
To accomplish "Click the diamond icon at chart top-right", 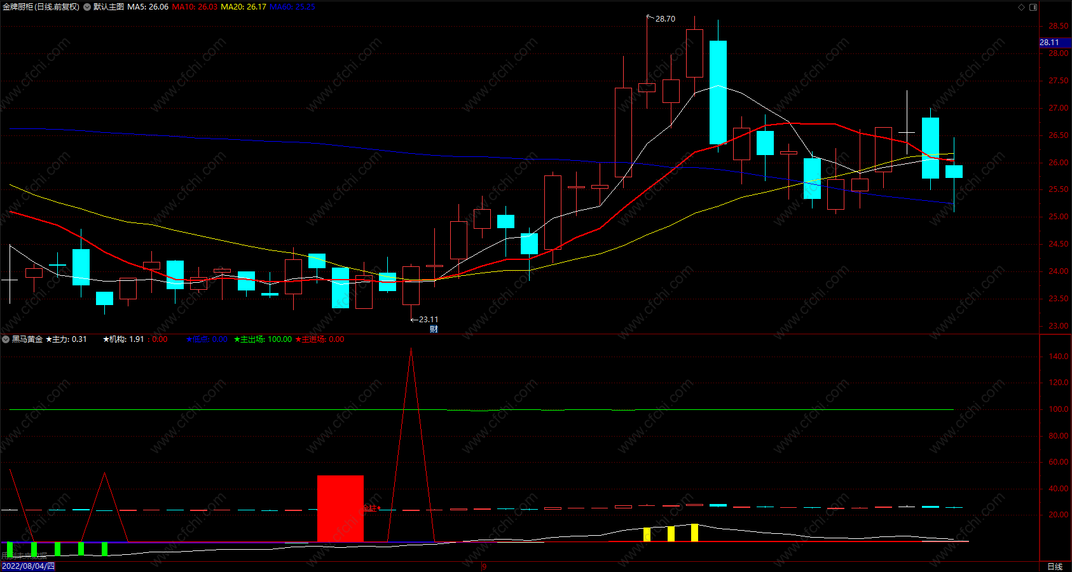I will tap(1022, 7).
